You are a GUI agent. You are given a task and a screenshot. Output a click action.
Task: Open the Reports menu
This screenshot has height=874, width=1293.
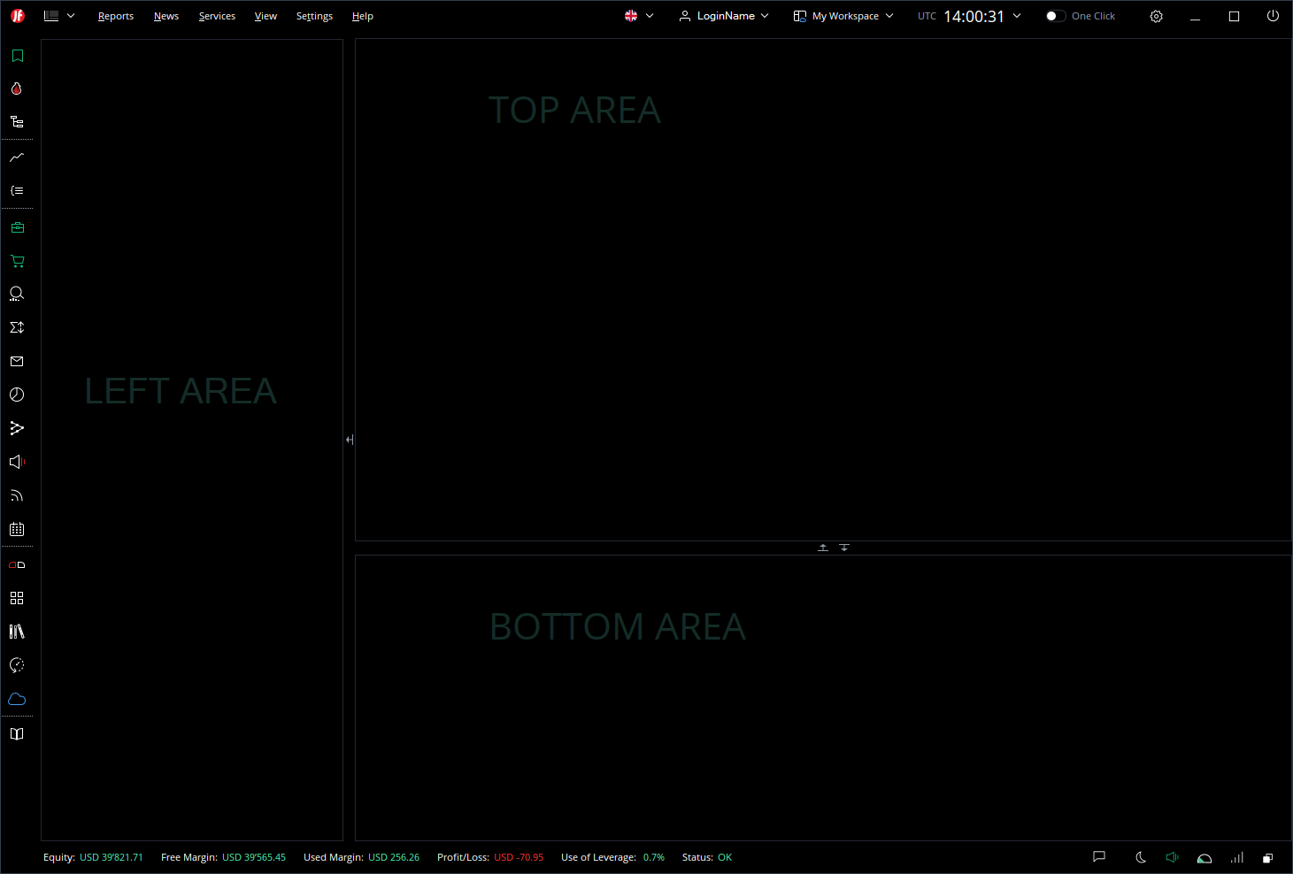pos(116,16)
